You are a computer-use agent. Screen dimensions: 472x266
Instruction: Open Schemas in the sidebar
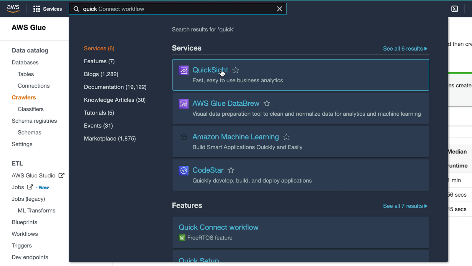click(x=29, y=132)
